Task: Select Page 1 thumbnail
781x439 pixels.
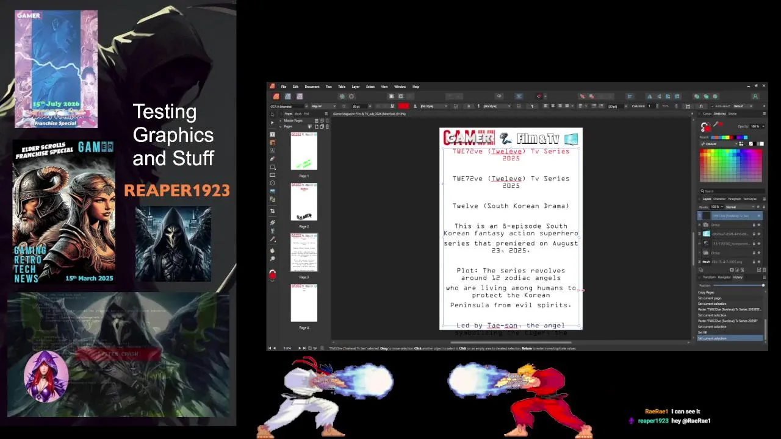Action: click(304, 151)
